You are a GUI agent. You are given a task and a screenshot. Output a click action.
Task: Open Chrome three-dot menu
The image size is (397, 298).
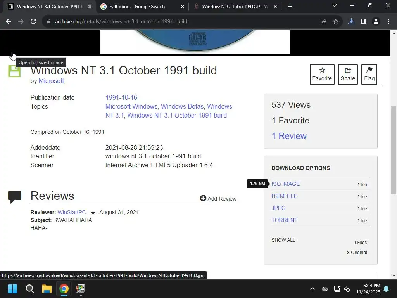[x=388, y=22]
